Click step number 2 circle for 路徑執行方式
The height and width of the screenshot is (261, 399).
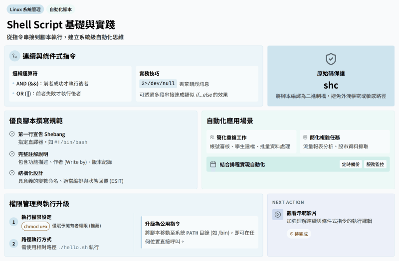tap(14, 244)
